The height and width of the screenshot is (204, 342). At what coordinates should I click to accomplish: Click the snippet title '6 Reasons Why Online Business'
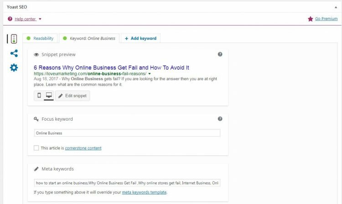111,67
